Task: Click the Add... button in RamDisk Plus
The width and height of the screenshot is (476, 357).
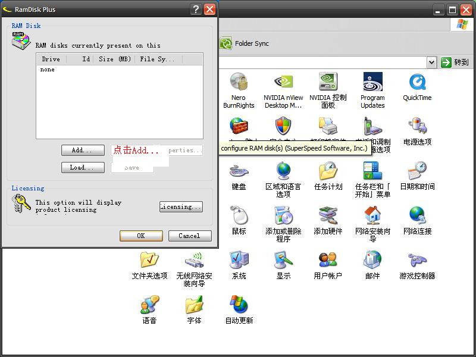Action: 83,150
